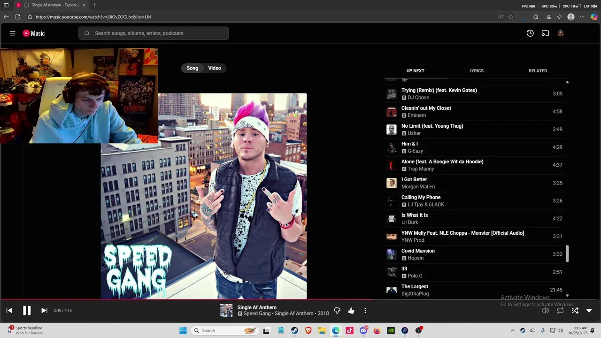Pause the current song
The width and height of the screenshot is (601, 338).
click(27, 310)
